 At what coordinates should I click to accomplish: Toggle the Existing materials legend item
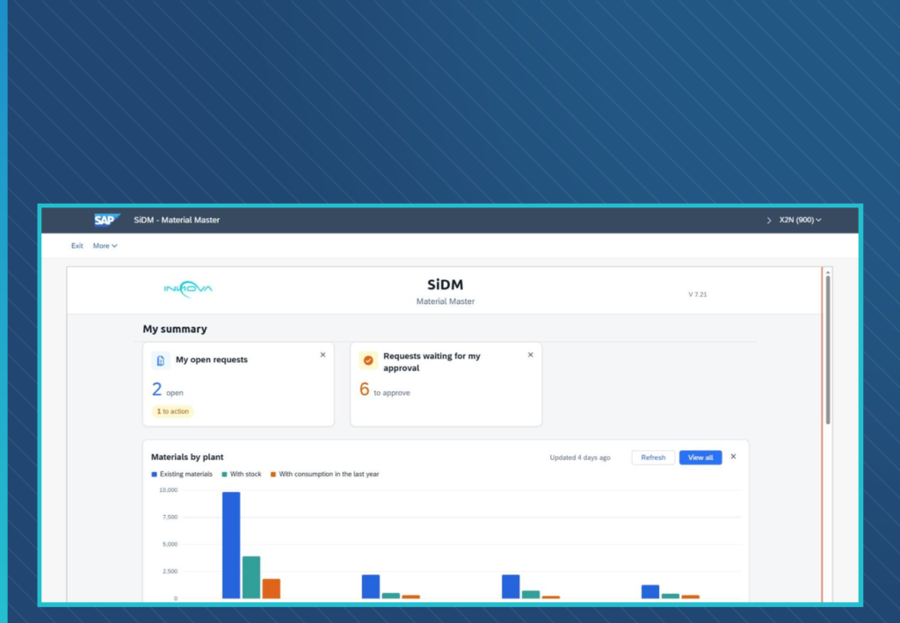pyautogui.click(x=182, y=474)
